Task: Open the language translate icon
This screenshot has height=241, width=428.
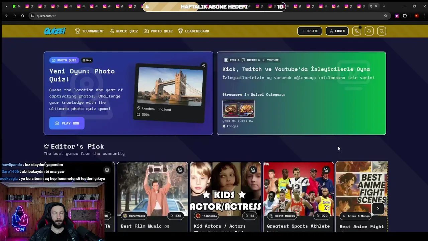Action: tap(356, 31)
